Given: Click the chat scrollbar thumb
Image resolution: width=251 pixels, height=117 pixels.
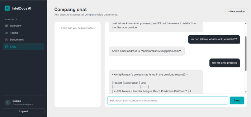Looking at the screenshot, I should coord(246,54).
